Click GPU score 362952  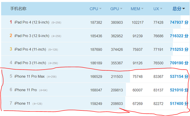click(117, 36)
